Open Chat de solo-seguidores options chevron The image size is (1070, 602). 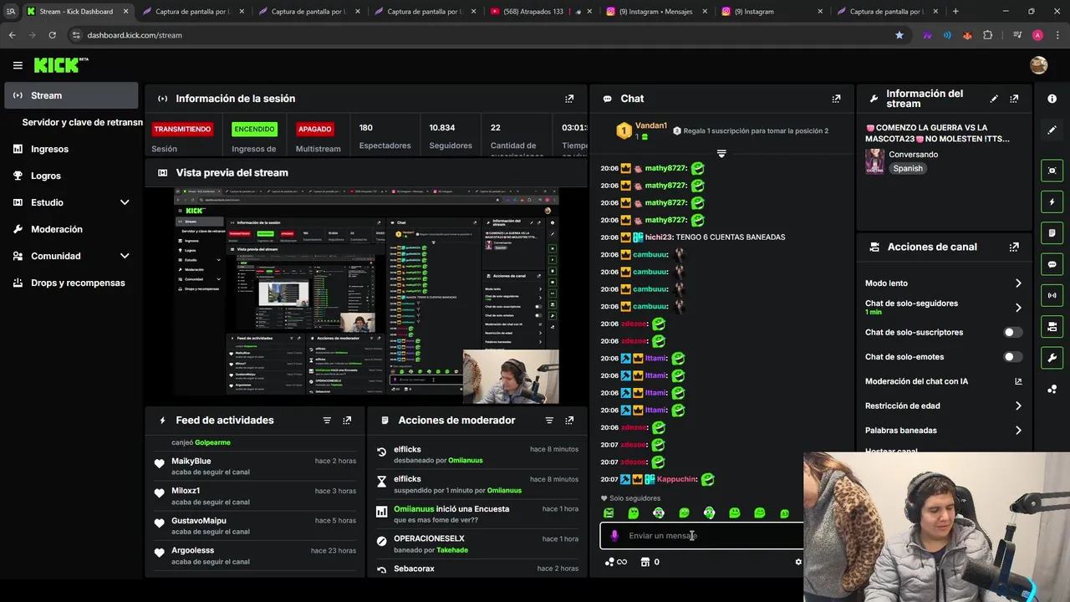tap(1018, 308)
